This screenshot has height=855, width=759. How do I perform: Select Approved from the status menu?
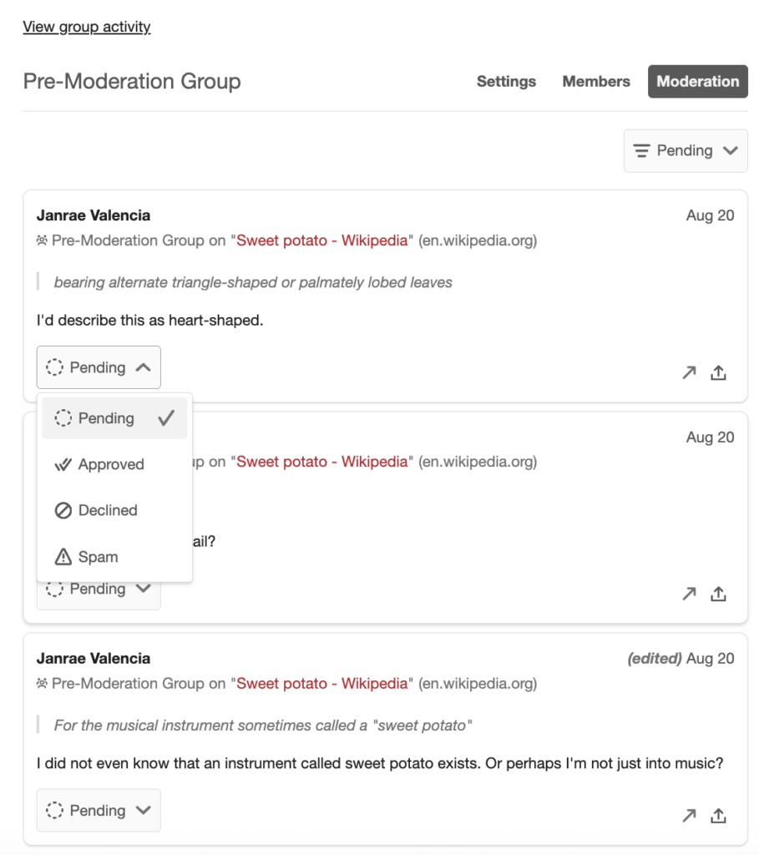(x=109, y=464)
